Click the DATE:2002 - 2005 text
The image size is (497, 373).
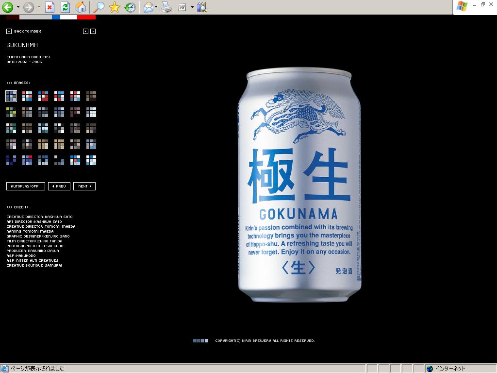pos(24,62)
